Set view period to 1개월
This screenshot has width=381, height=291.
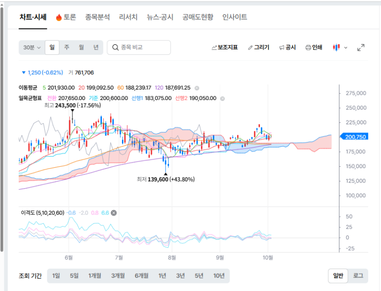(x=95, y=276)
